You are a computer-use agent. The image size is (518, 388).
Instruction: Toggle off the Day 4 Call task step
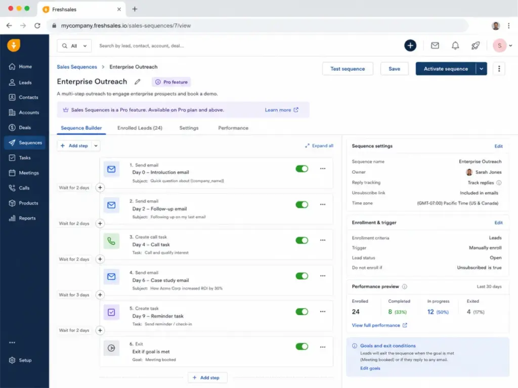click(301, 240)
